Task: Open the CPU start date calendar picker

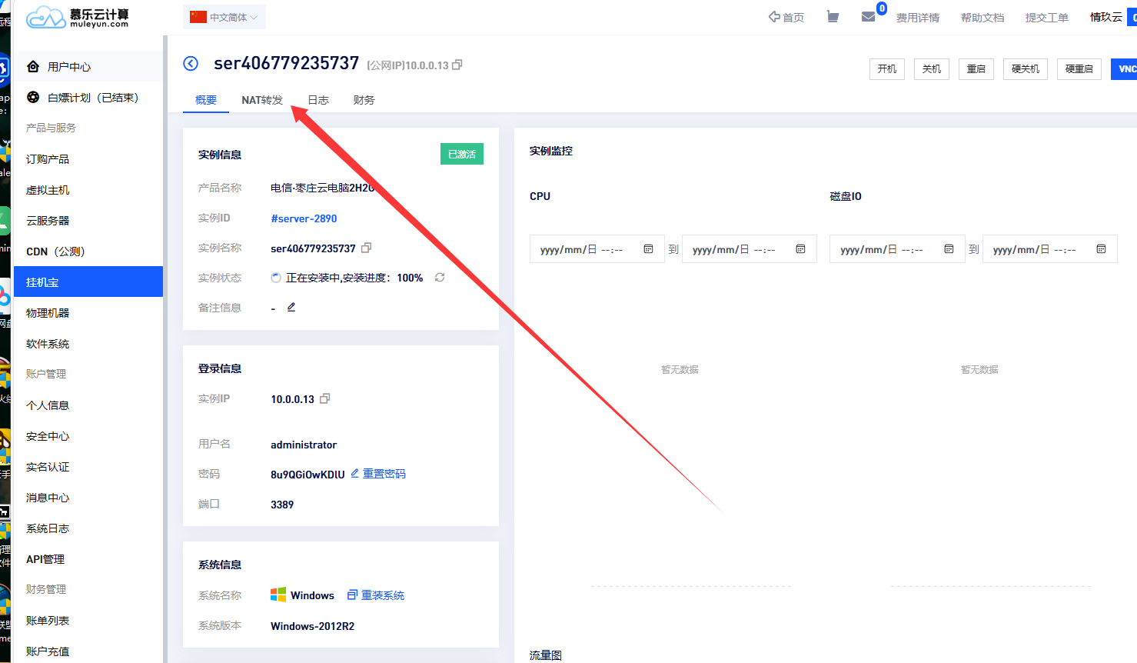Action: click(648, 249)
